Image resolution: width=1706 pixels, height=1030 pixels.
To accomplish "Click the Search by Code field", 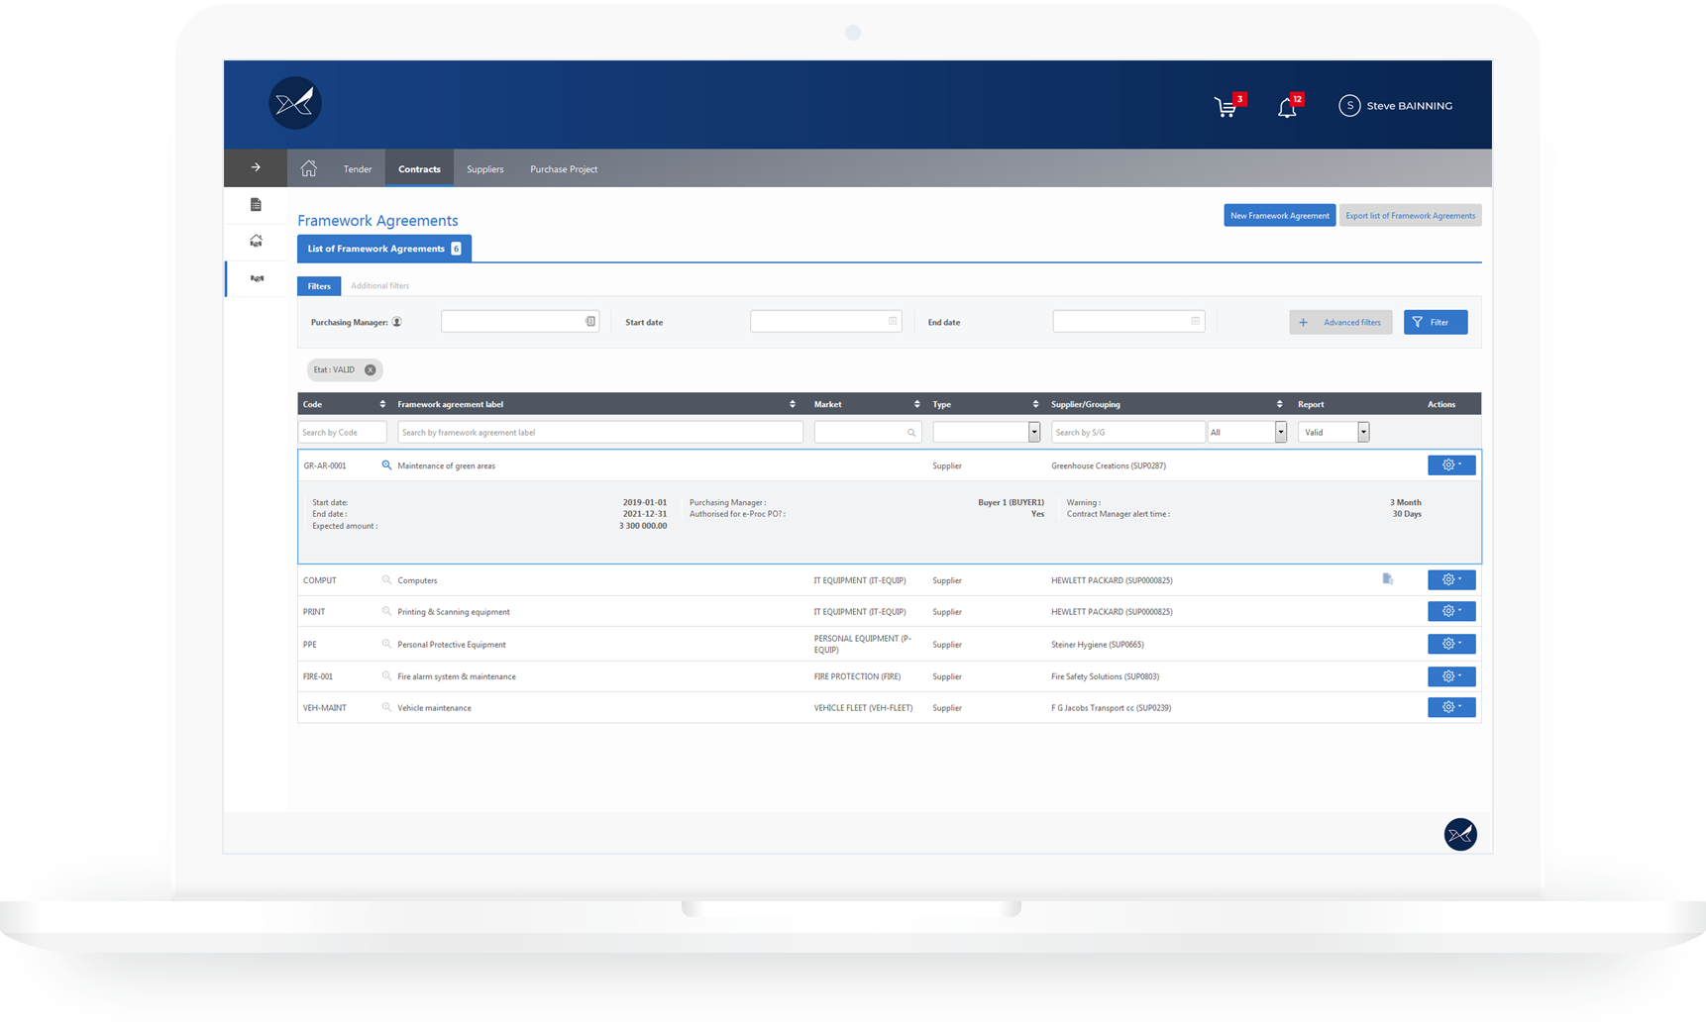I will 343,432.
